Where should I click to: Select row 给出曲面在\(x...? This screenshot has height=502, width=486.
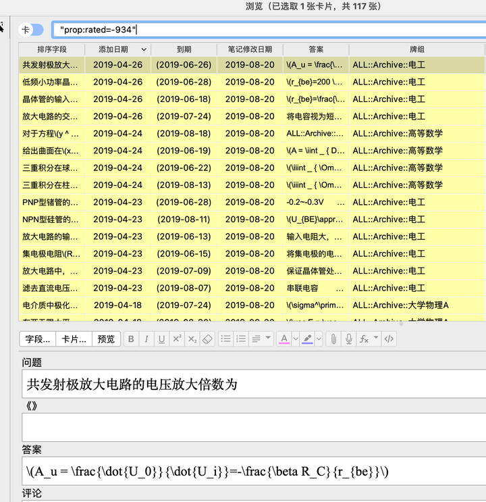click(252, 151)
